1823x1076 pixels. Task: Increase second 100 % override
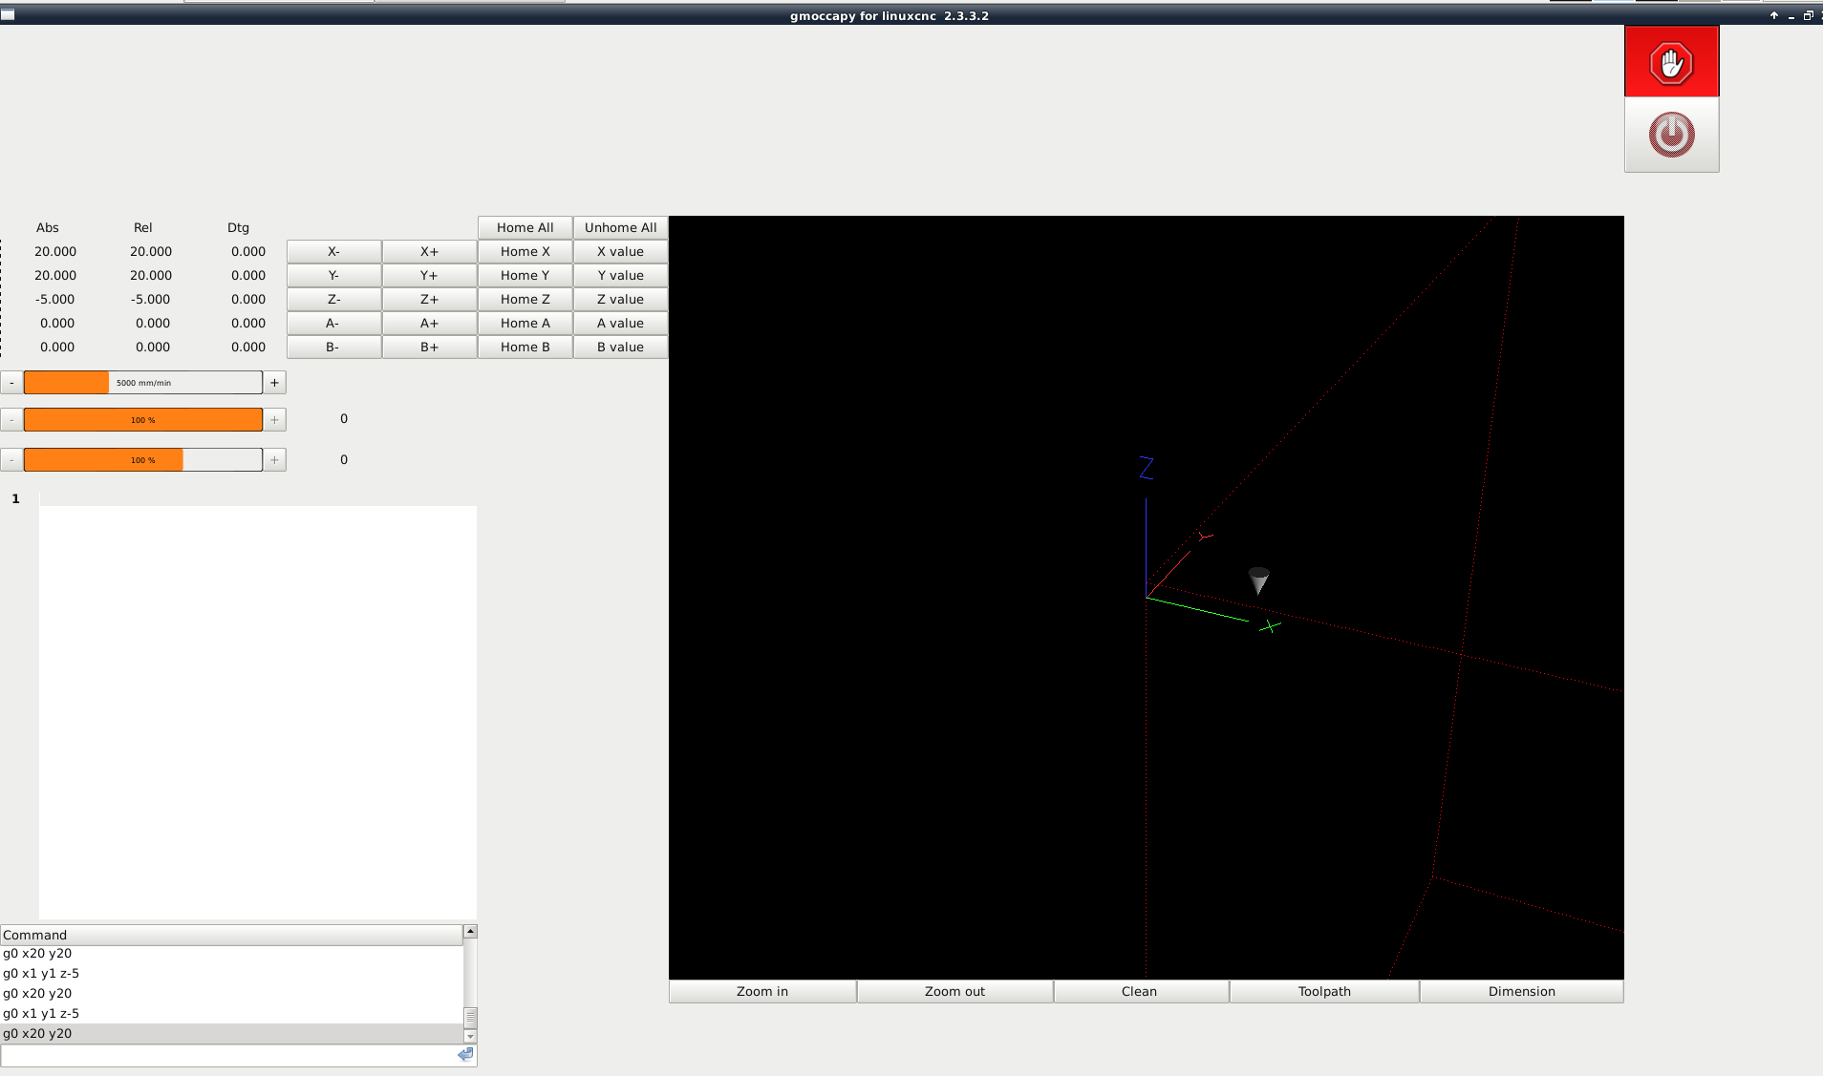274,460
